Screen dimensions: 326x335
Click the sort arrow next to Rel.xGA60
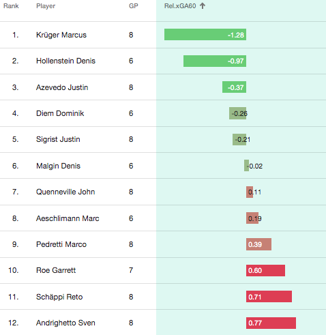[x=203, y=6]
